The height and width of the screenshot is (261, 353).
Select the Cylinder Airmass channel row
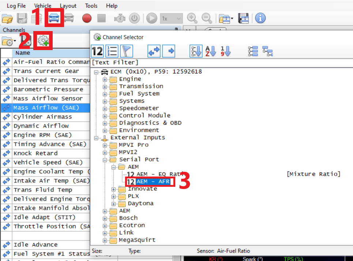coord(45,117)
